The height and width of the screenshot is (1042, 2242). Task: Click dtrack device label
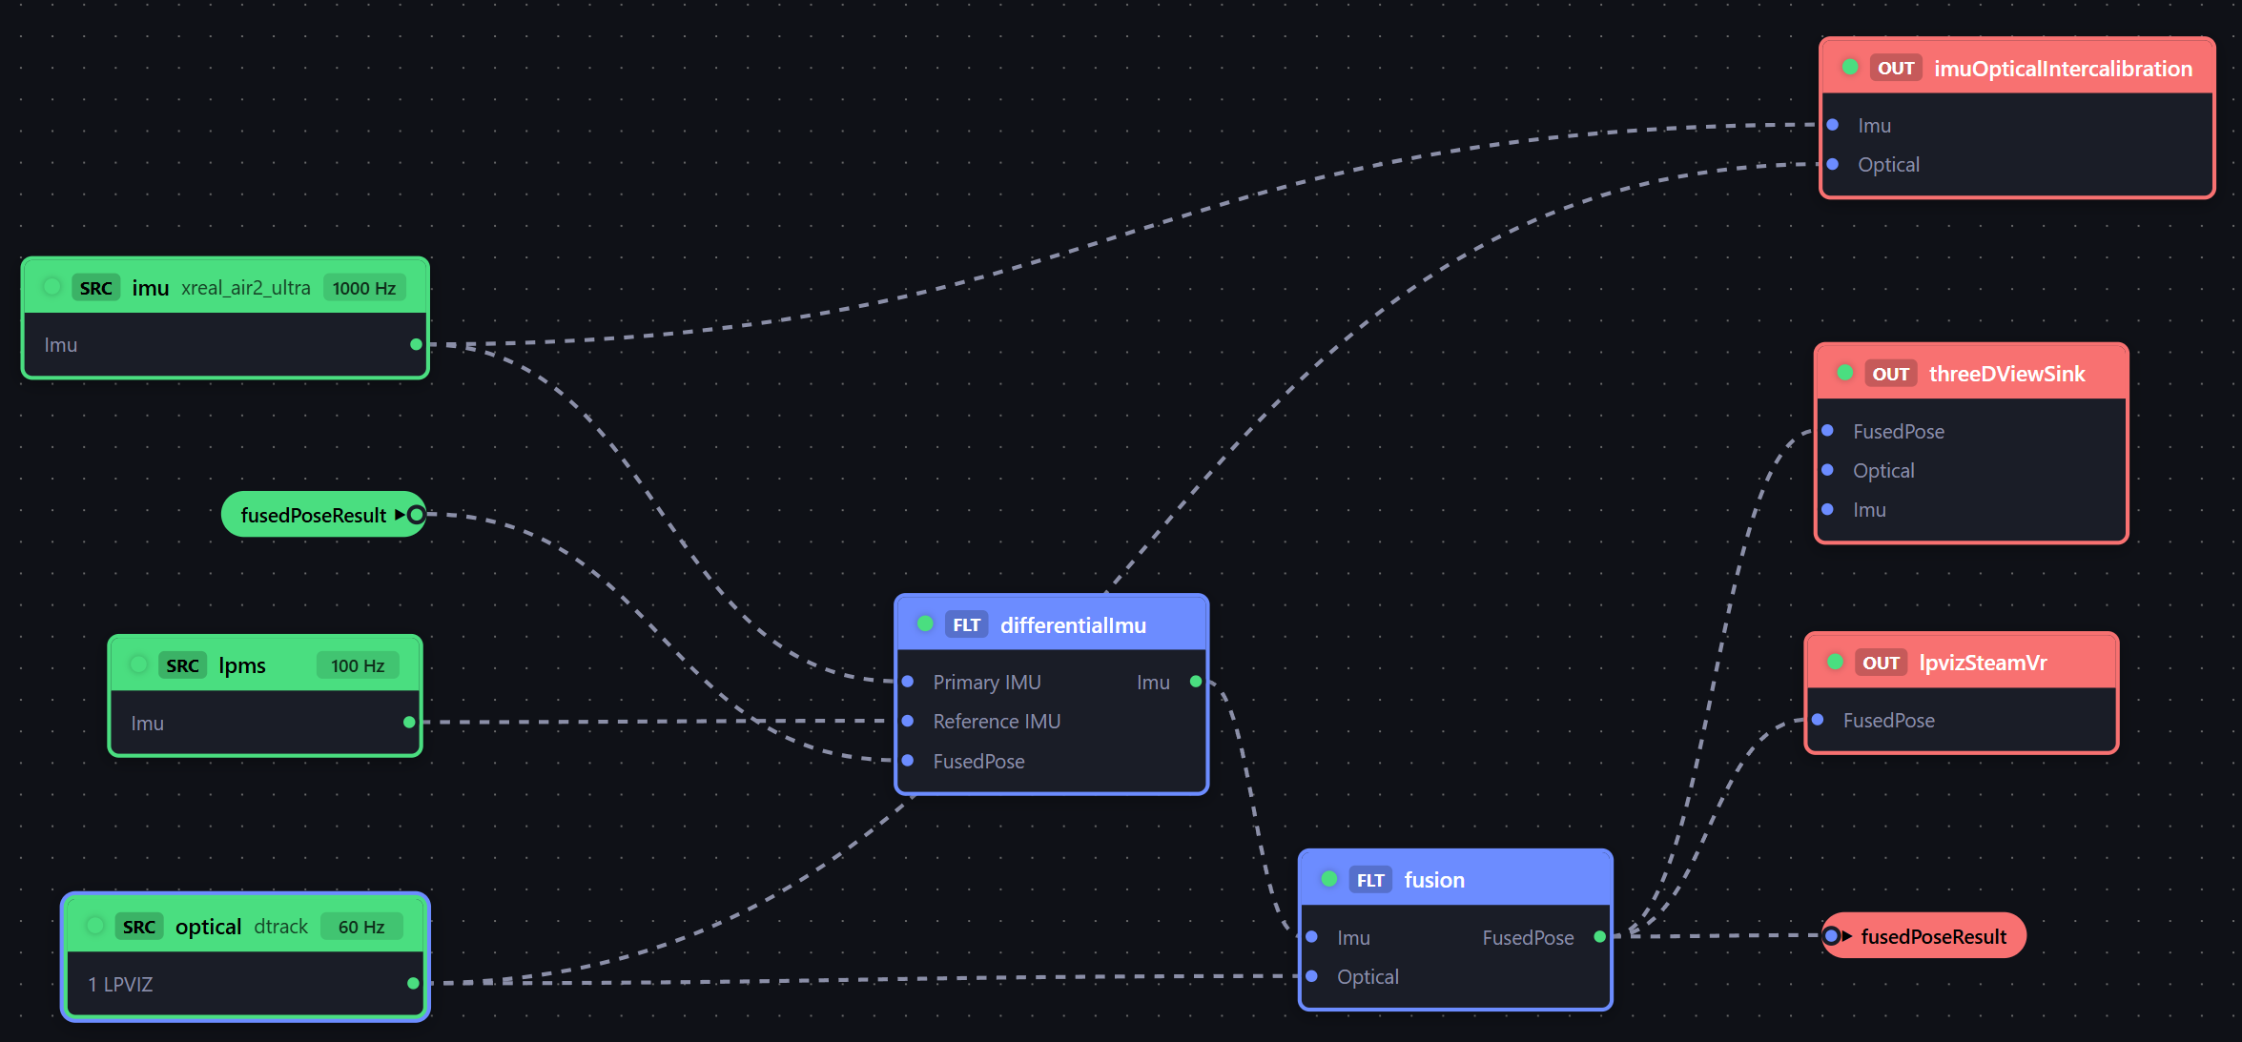click(281, 927)
